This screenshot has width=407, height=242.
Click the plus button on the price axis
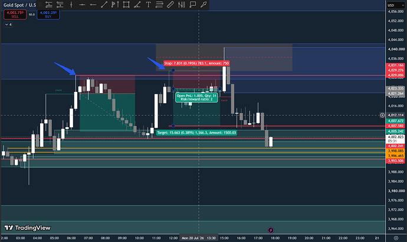pos(382,115)
